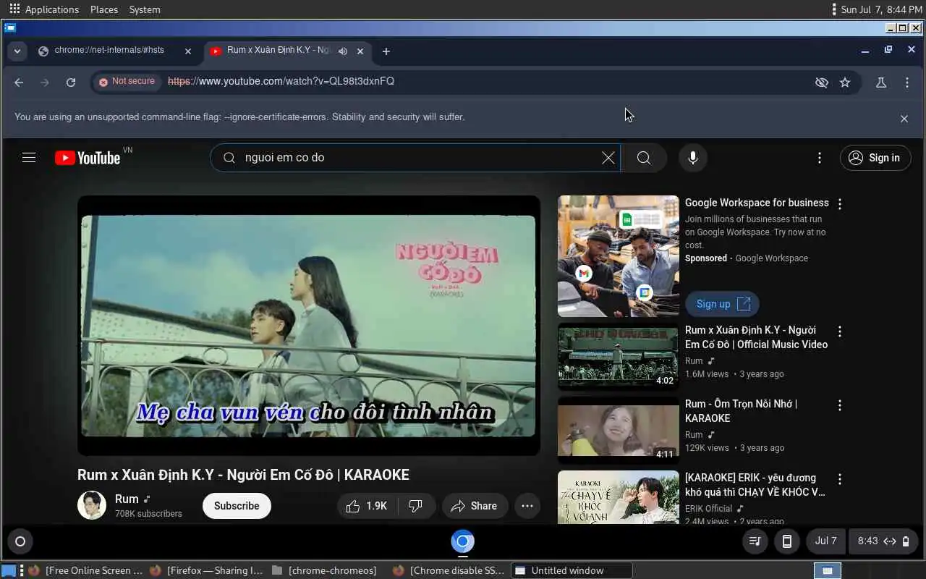This screenshot has height=579, width=926.
Task: Reload the YouTube page
Action: (x=71, y=83)
